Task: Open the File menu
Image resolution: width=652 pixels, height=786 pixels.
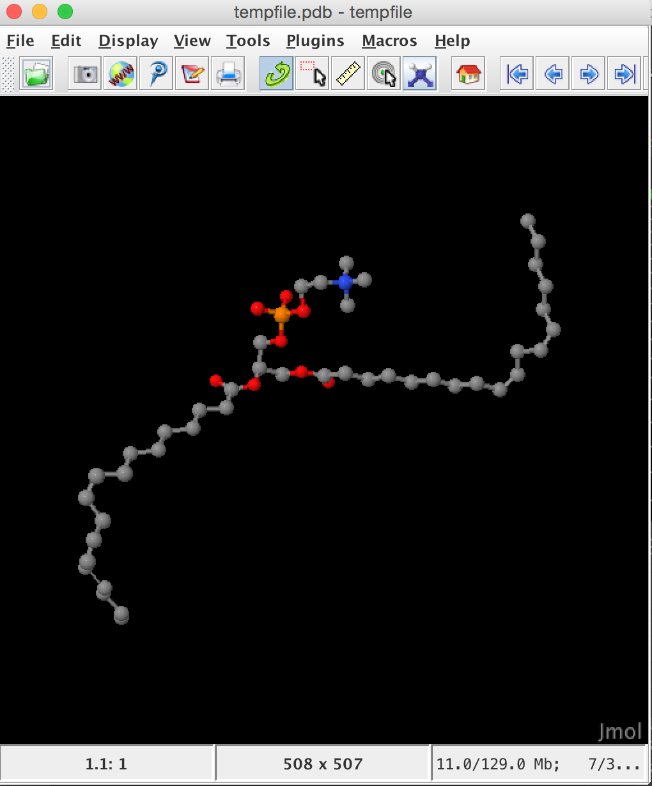Action: (x=20, y=40)
